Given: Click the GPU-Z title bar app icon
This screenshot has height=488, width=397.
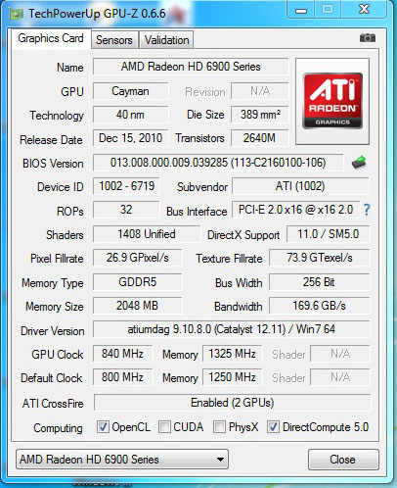Looking at the screenshot, I should (x=17, y=14).
